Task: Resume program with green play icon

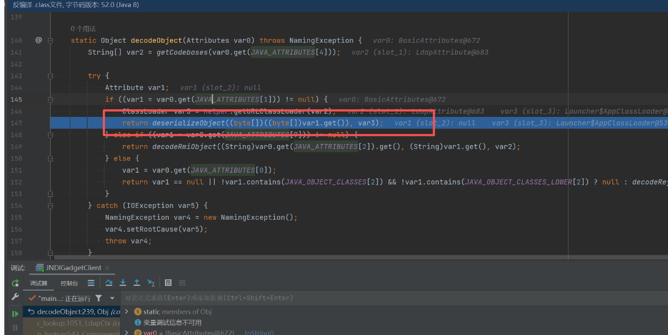Action: 15,314
